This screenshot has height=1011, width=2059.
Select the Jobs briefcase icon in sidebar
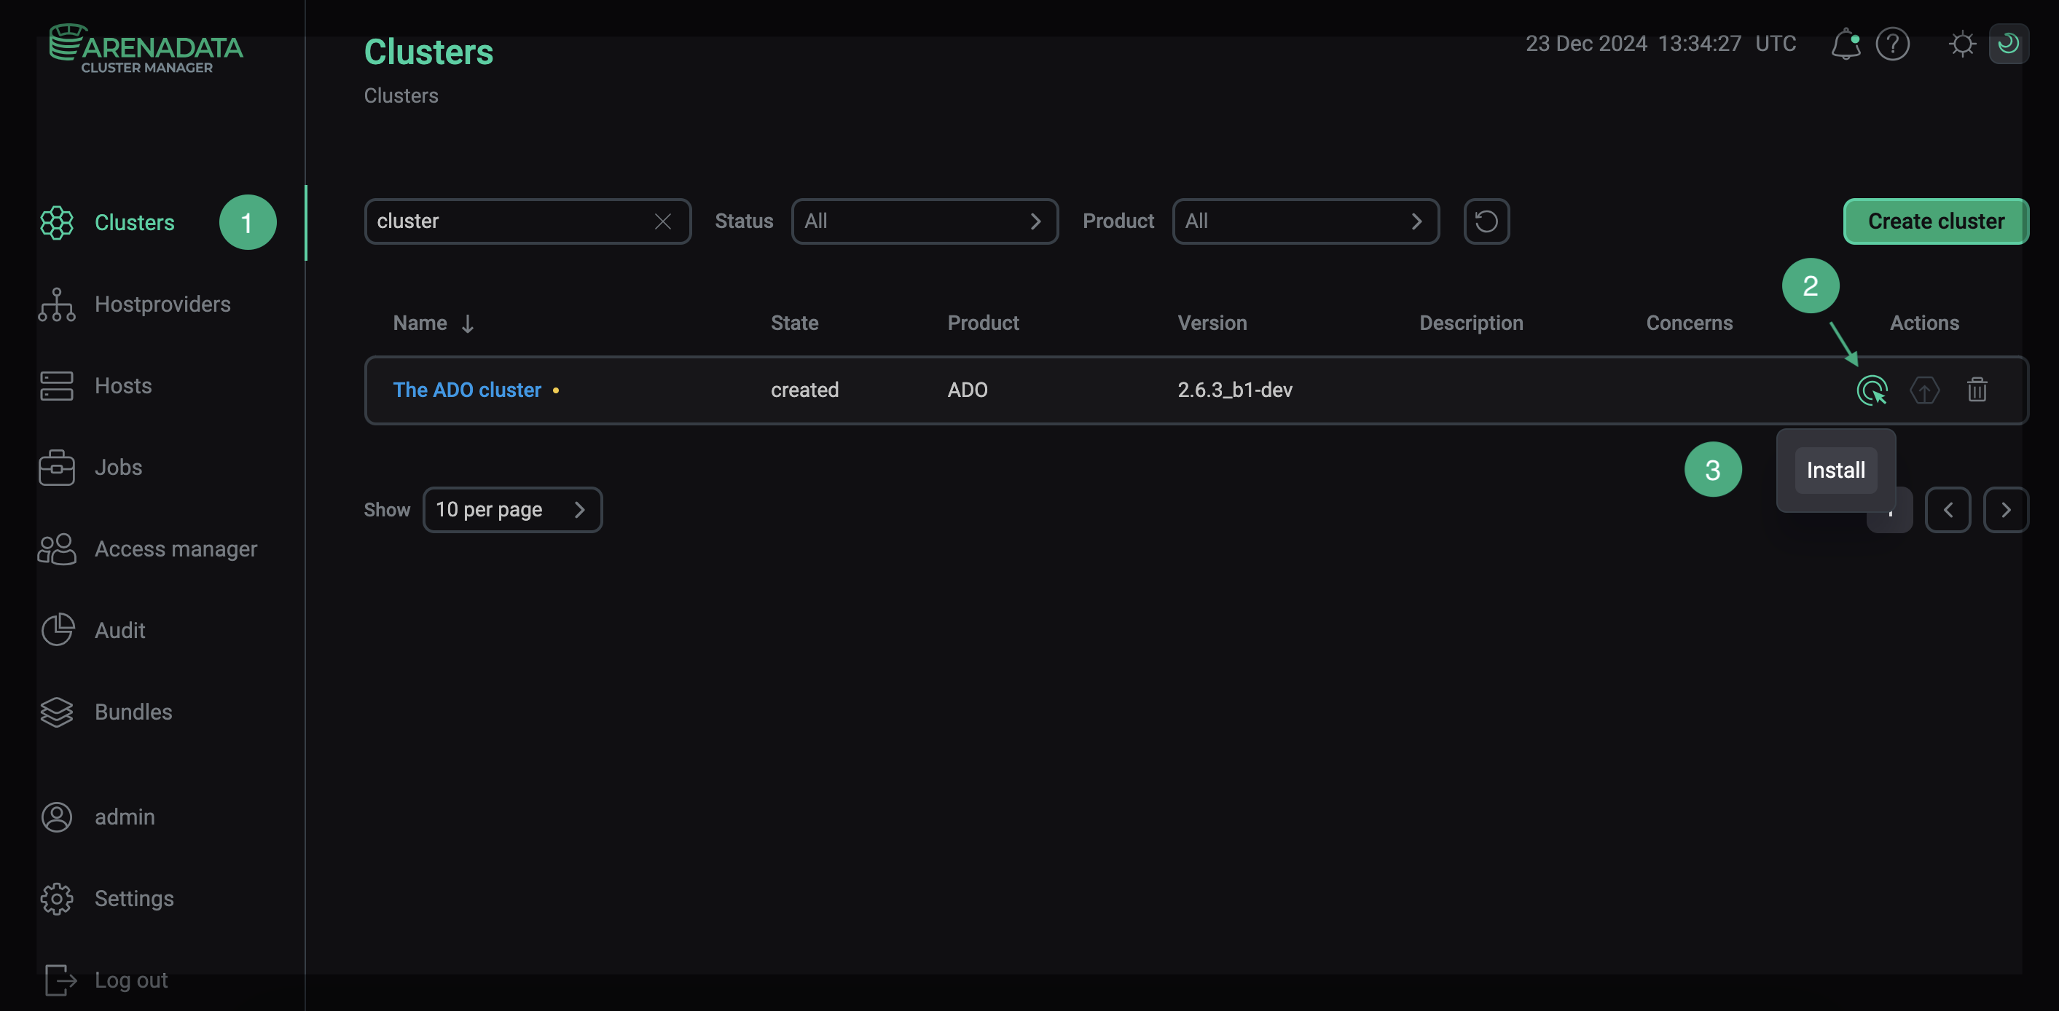click(x=56, y=468)
